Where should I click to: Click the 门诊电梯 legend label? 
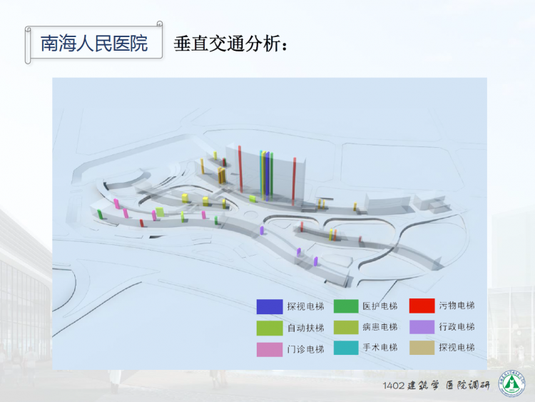coord(305,349)
